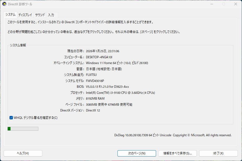
Task: Select the 入力 tab
Action: tap(52, 15)
